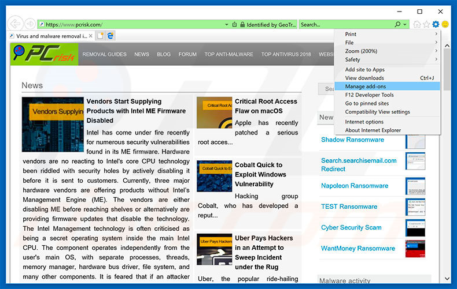Choose Manage add-ons from the menu

(x=388, y=87)
